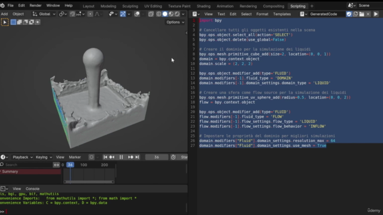
Task: Open object visibility and selectability dropdown
Action: pyautogui.click(x=113, y=14)
